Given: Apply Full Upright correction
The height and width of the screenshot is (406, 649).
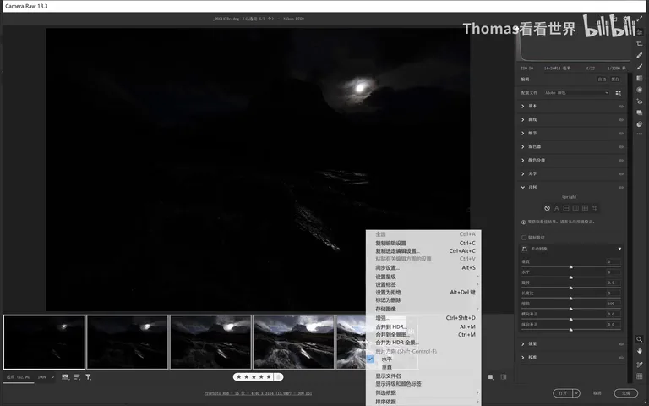Looking at the screenshot, I should pyautogui.click(x=586, y=208).
